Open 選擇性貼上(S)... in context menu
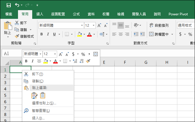The width and height of the screenshot is (195, 122). point(48,103)
